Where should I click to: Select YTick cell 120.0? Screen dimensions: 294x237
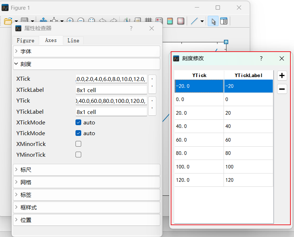199,180
